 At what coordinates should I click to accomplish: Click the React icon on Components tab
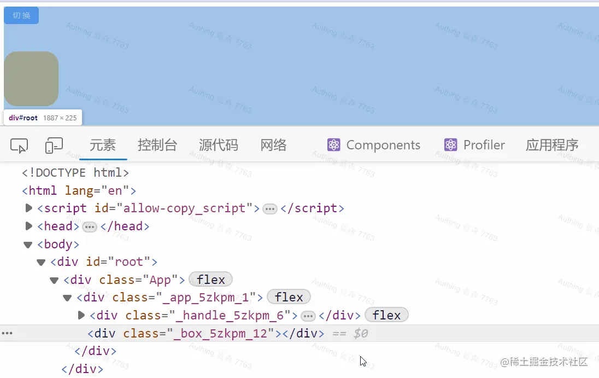pyautogui.click(x=333, y=145)
